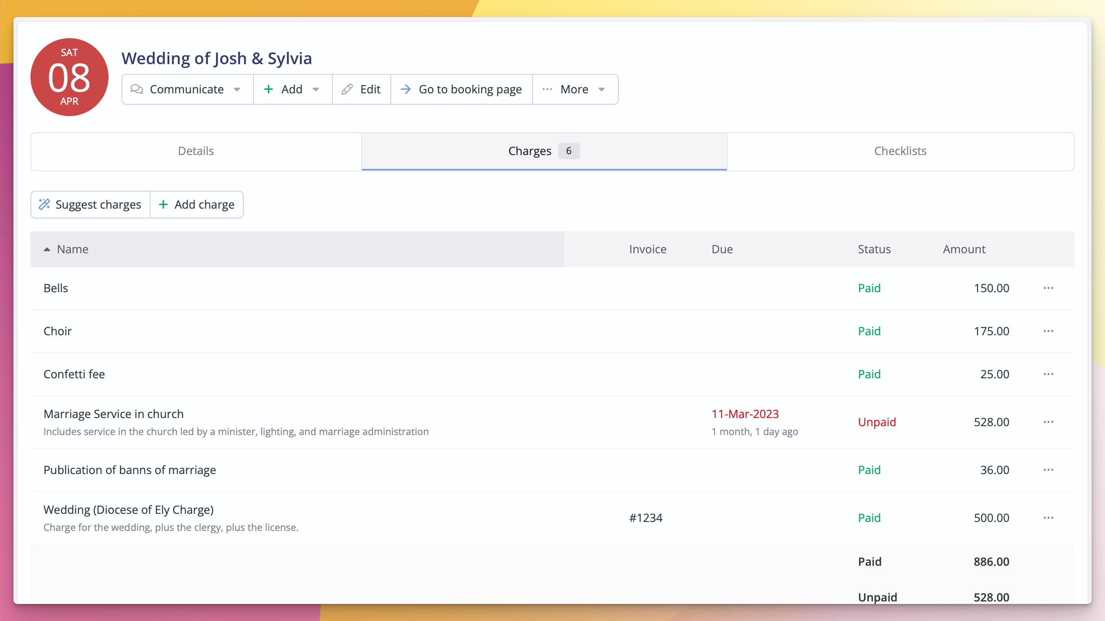
Task: Click the Due column header
Action: click(722, 249)
